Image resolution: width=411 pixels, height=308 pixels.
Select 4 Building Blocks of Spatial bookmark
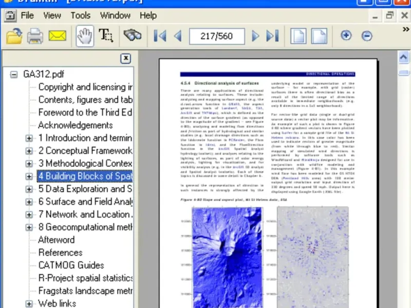click(85, 176)
